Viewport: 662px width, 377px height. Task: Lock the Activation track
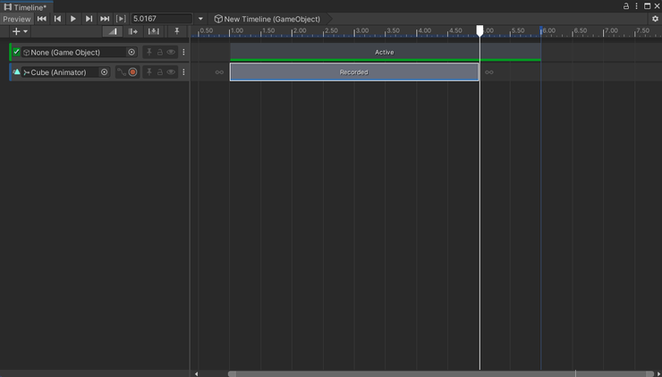[x=160, y=53]
